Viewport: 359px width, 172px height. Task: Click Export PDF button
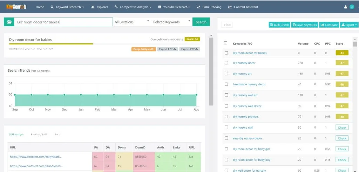pyautogui.click(x=167, y=49)
